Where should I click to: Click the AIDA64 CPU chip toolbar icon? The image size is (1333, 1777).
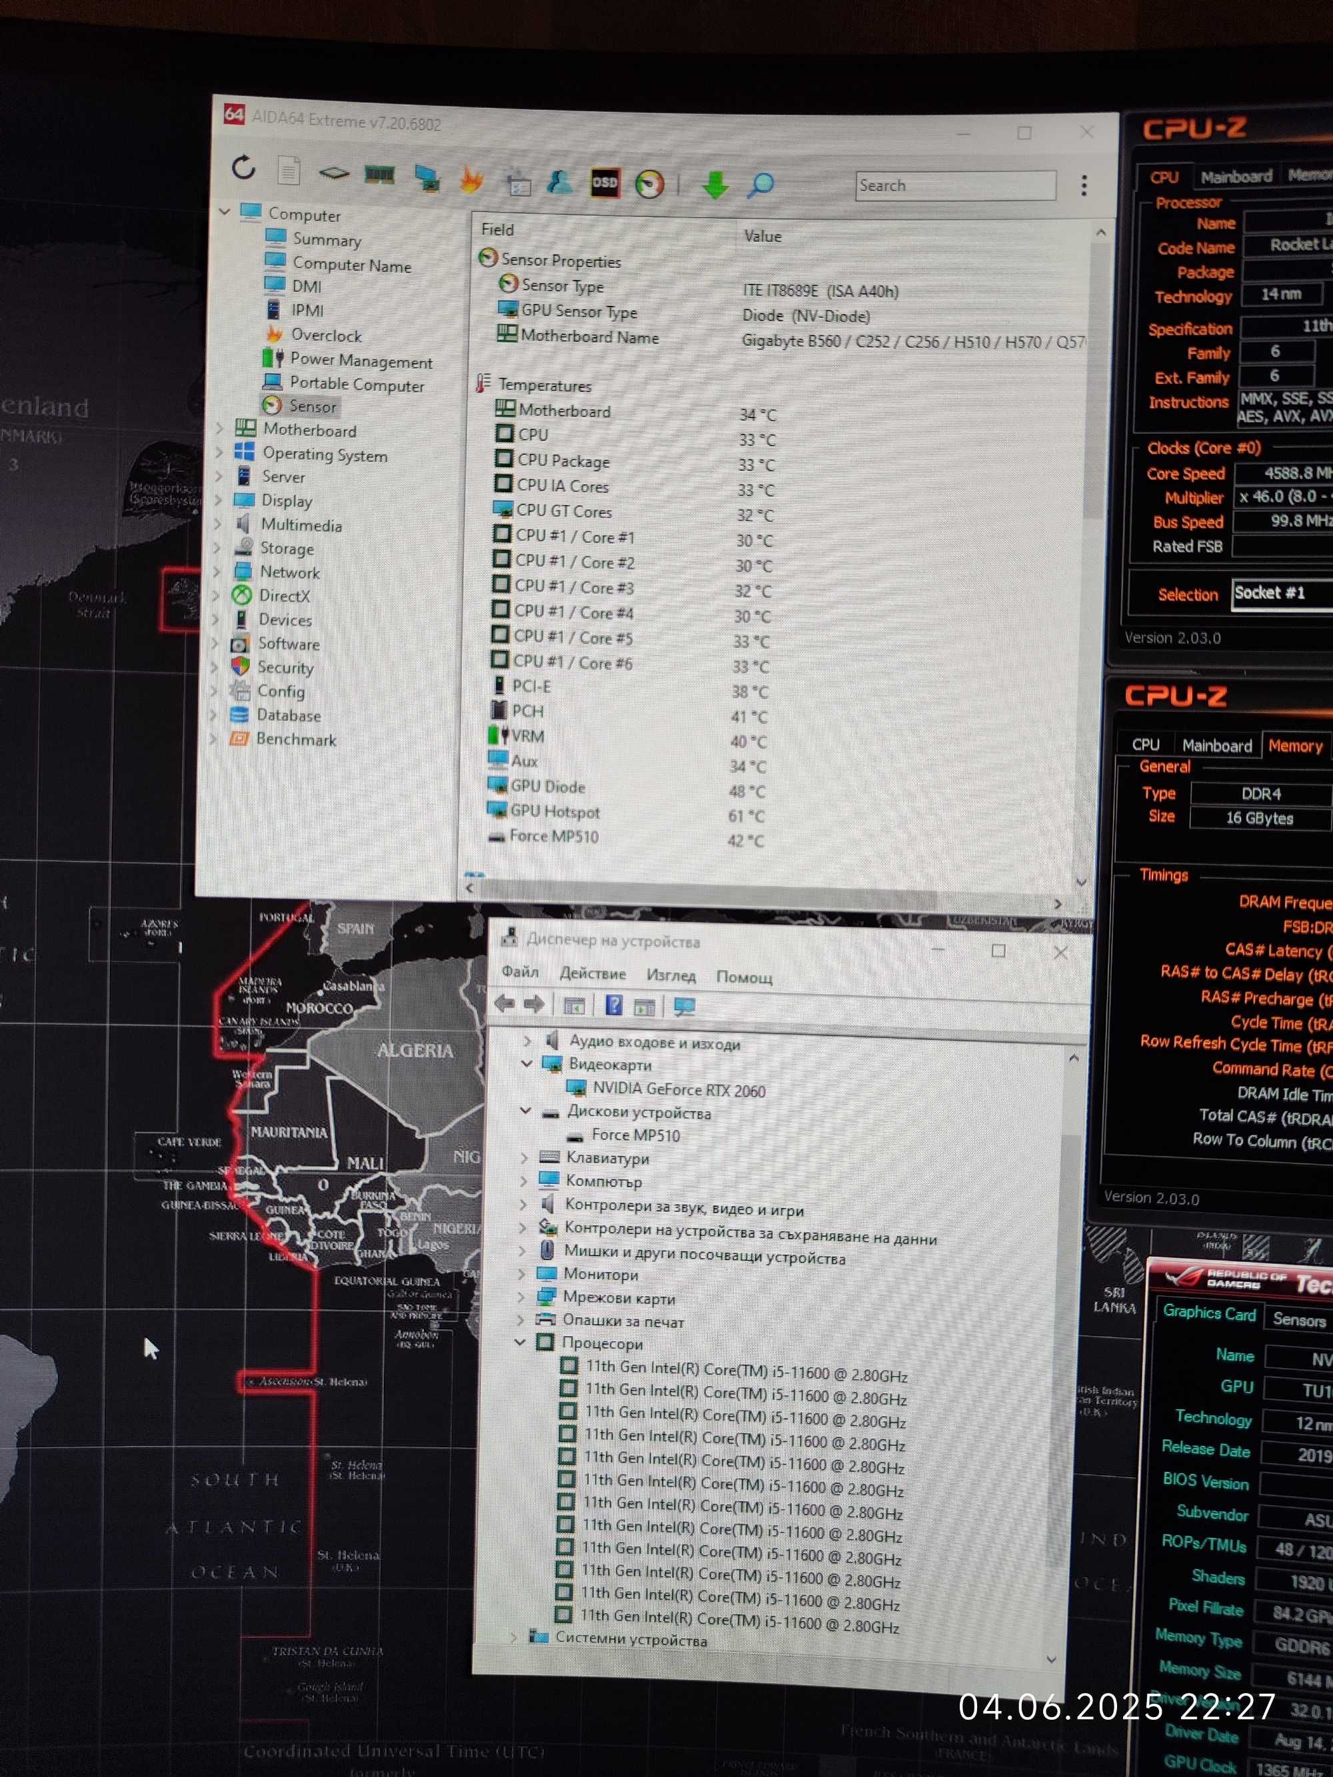point(333,173)
